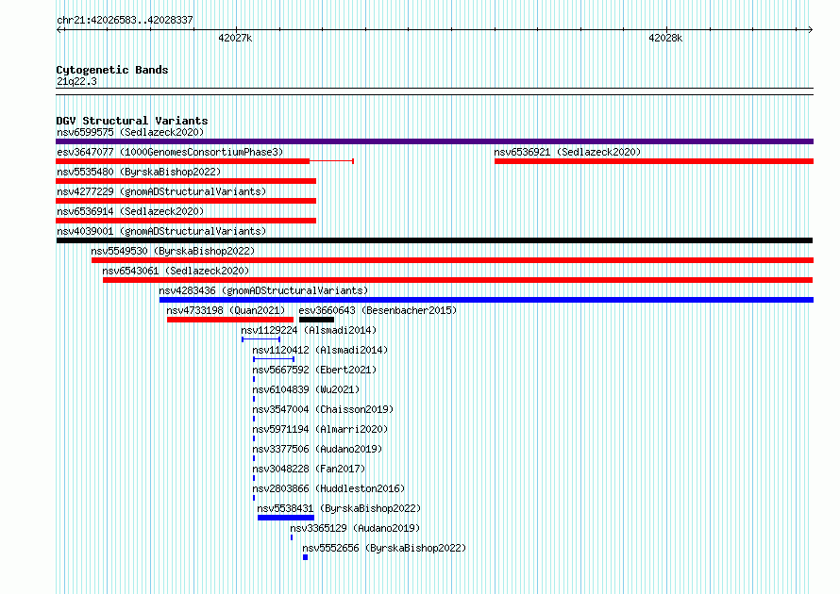Click the red nsv6543061 variant bar
The image size is (840, 594).
458,280
